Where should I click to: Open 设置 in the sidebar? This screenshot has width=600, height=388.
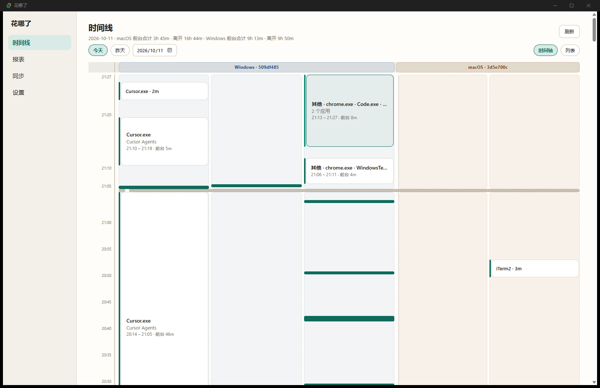click(x=39, y=92)
